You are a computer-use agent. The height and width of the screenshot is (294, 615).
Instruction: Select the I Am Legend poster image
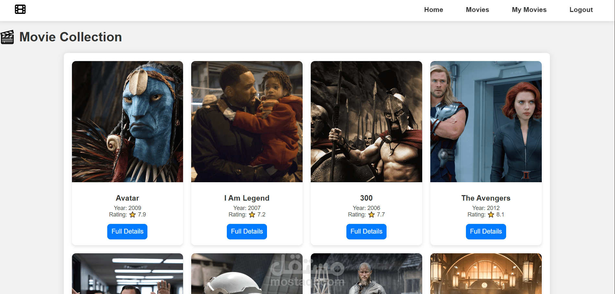247,121
